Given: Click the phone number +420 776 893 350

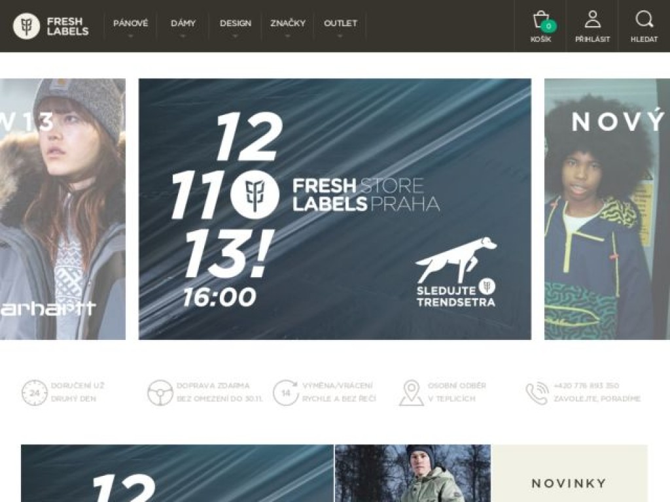Looking at the screenshot, I should coord(586,386).
